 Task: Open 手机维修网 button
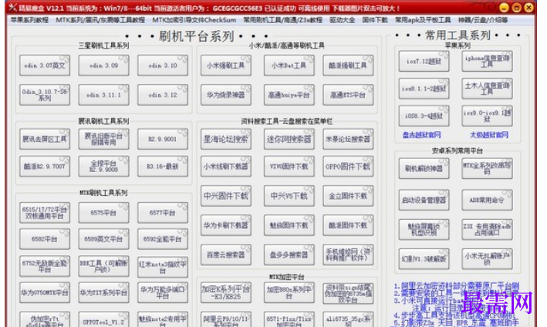click(348, 255)
